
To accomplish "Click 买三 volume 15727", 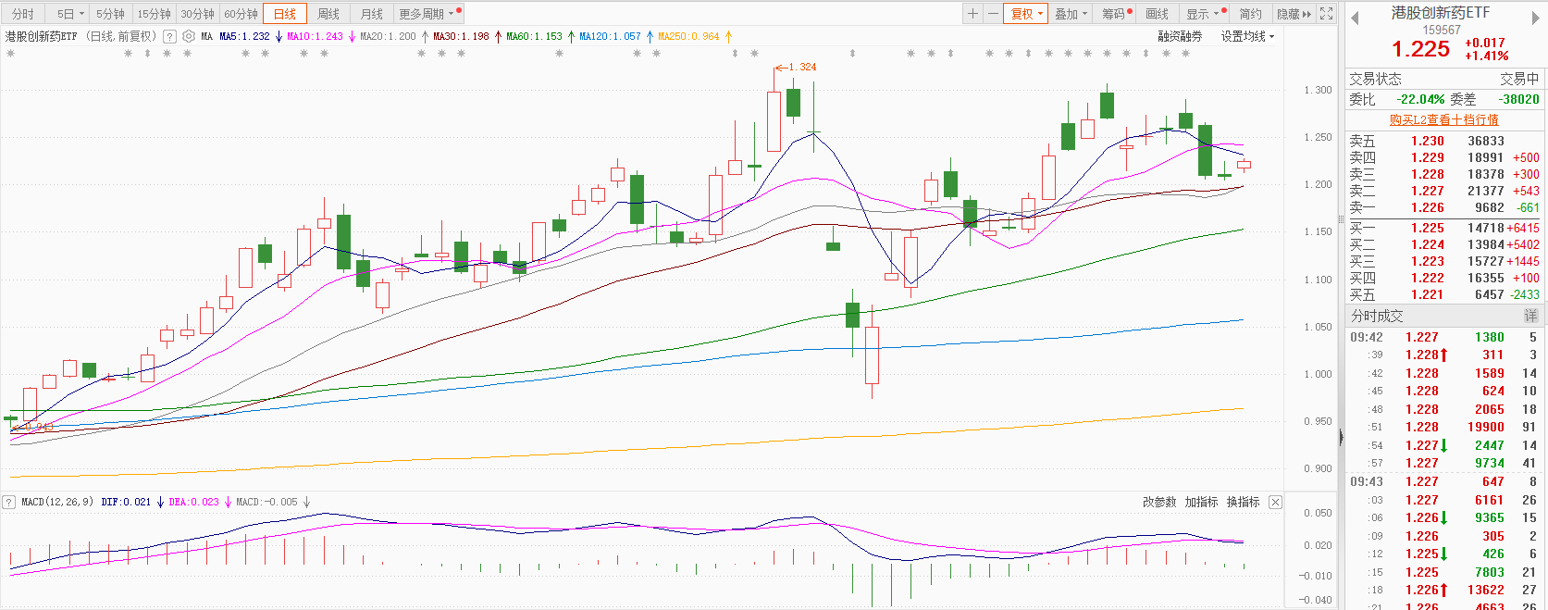I will coord(1485,261).
